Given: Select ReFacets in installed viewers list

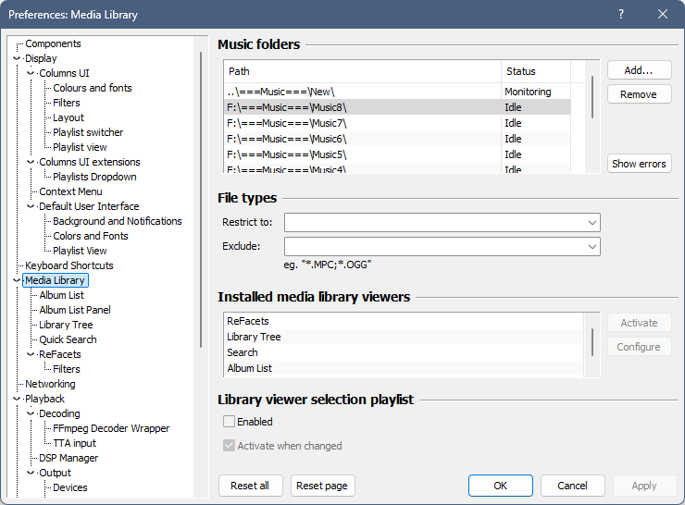Looking at the screenshot, I should pos(248,321).
